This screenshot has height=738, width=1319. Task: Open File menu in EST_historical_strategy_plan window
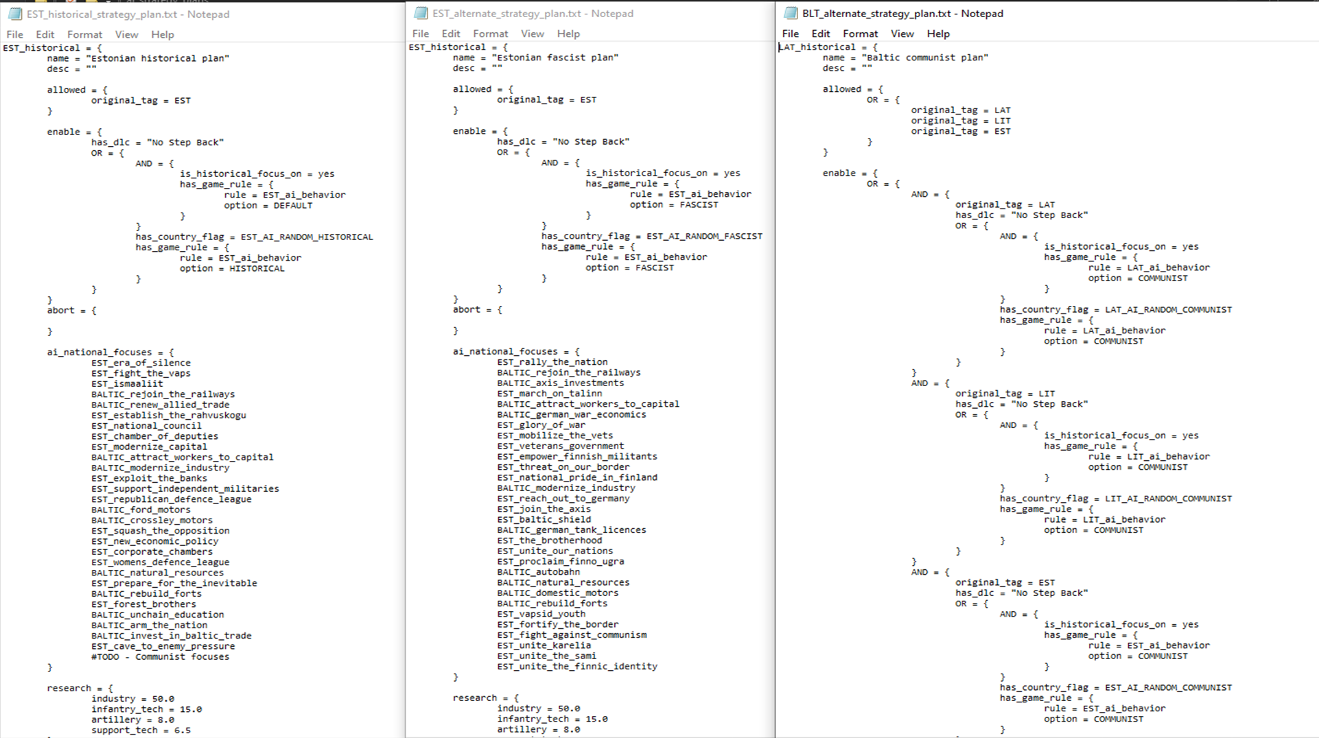coord(14,34)
